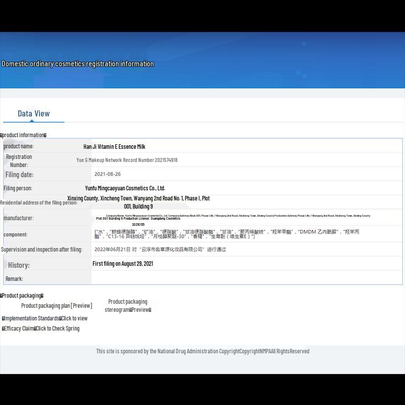This screenshot has width=405, height=405.
Task: Click the Yue G Makeup record number
Action: click(127, 160)
